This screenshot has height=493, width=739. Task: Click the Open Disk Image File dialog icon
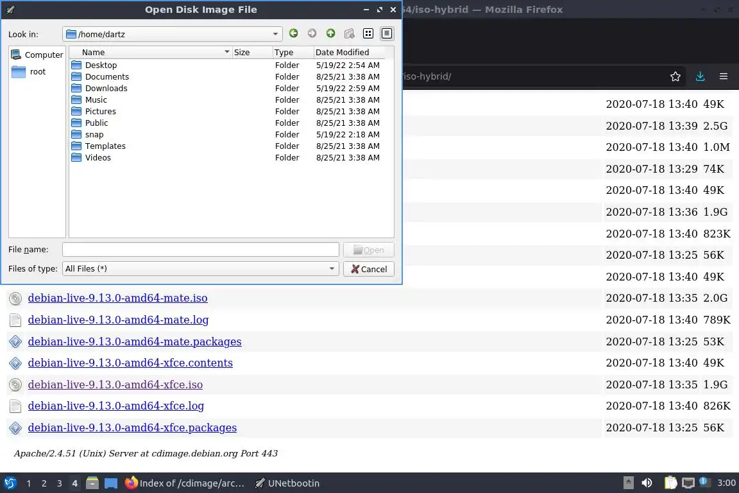[x=10, y=10]
